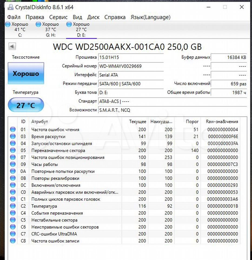Click status icon of attribute 07 row
This screenshot has width=252, height=260.
[x=13, y=157]
